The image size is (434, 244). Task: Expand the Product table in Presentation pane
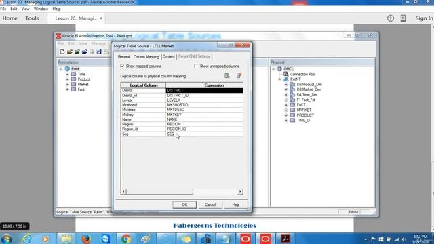tap(67, 79)
